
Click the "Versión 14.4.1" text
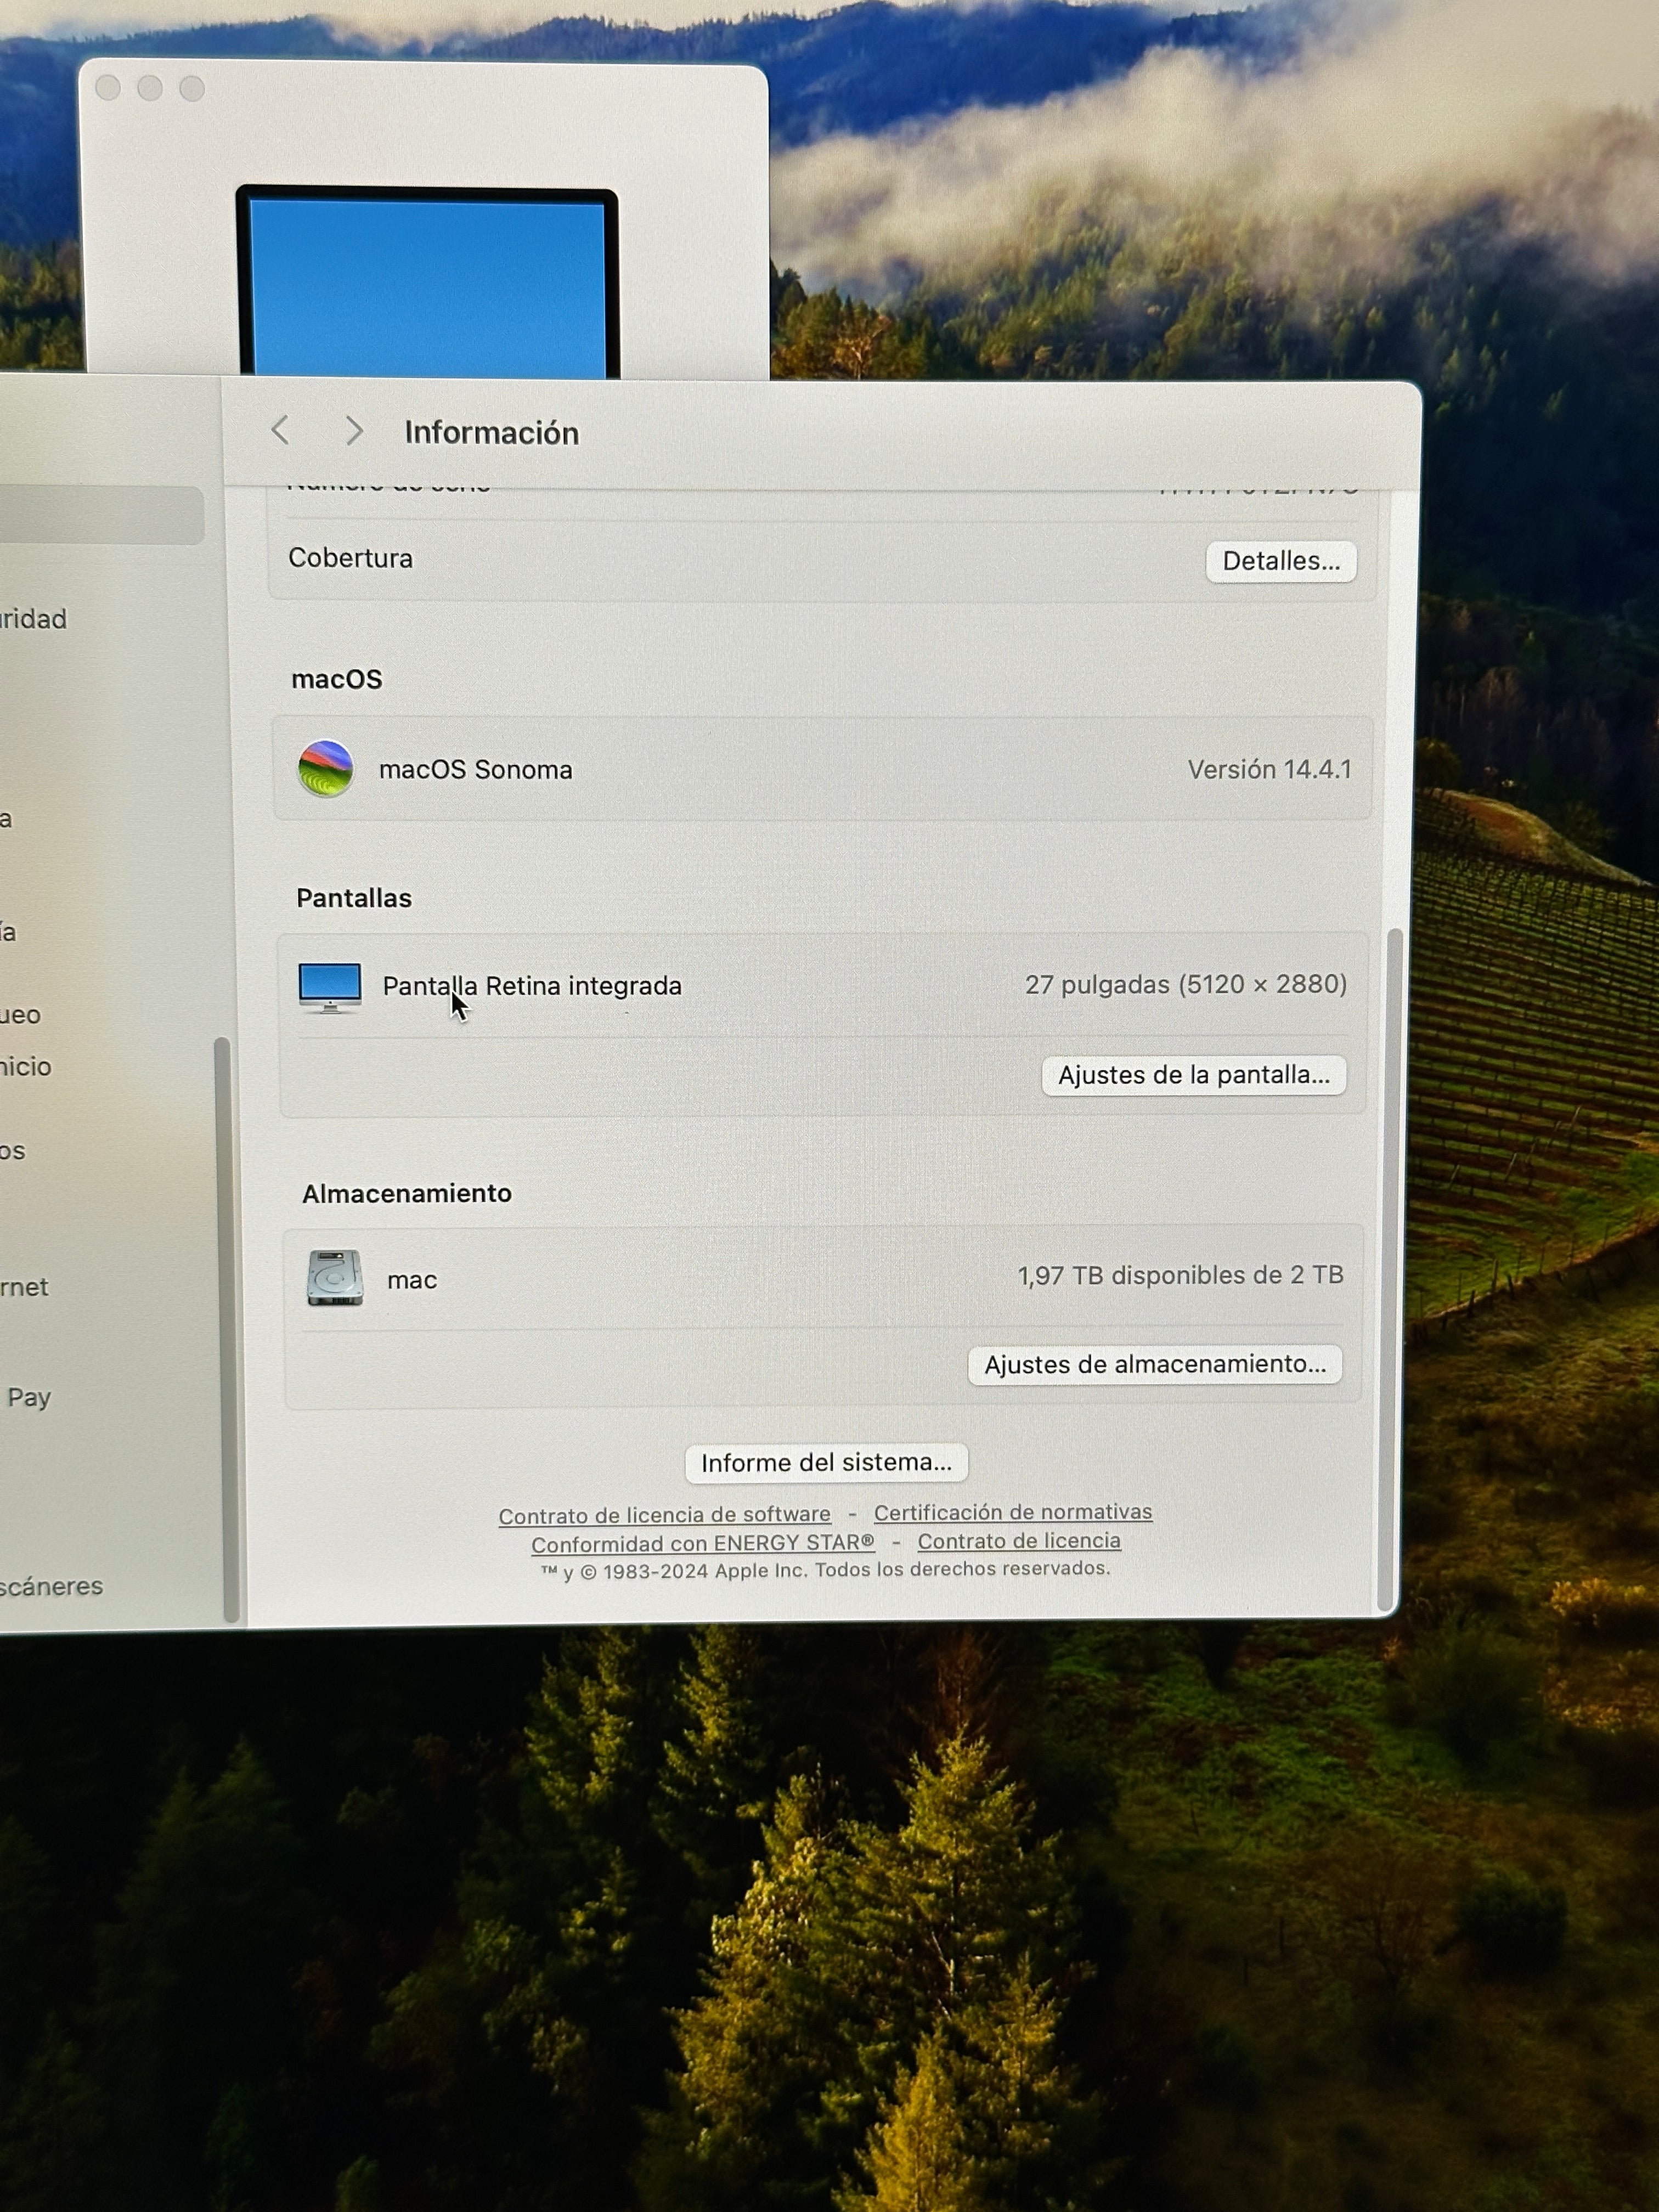1269,769
